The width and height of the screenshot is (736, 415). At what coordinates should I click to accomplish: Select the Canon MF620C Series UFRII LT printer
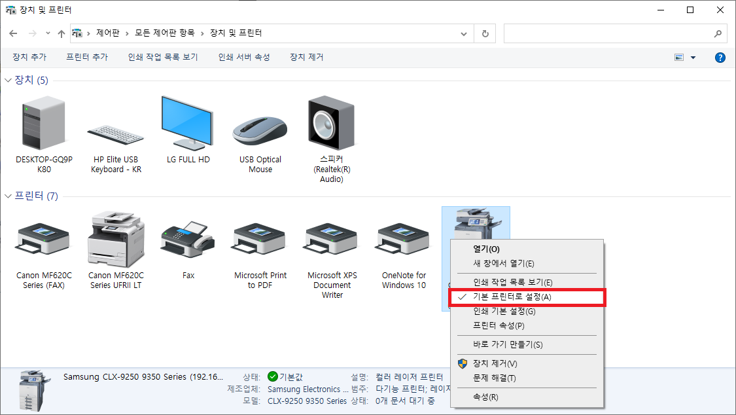coord(116,239)
